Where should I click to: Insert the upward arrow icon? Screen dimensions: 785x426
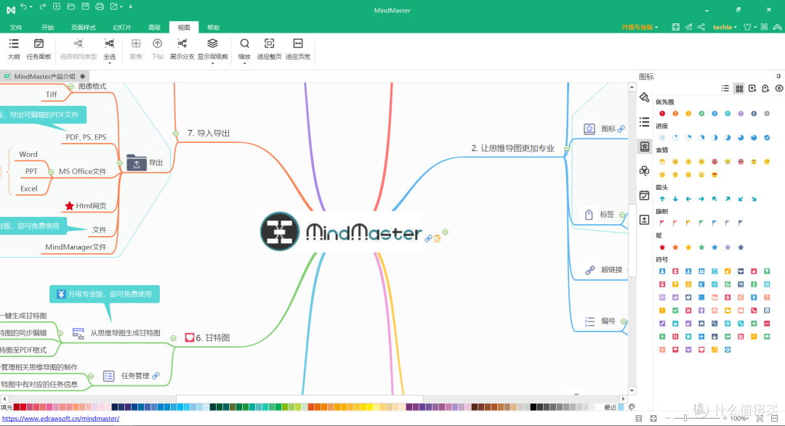pyautogui.click(x=662, y=199)
